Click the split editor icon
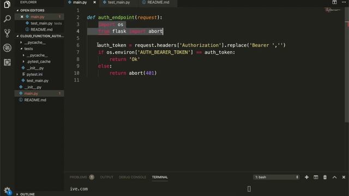Screen dimensions: 349x196 pos(334,2)
